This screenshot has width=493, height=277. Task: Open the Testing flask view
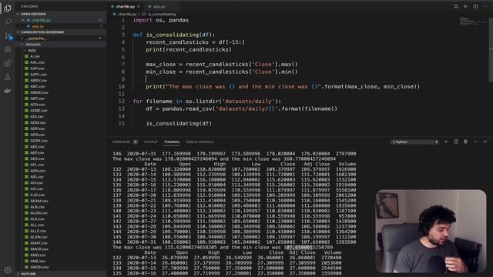[8, 77]
